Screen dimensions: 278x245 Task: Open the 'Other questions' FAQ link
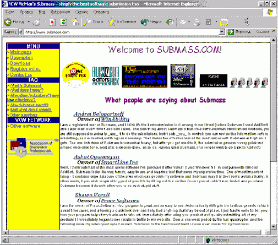coord(24,115)
